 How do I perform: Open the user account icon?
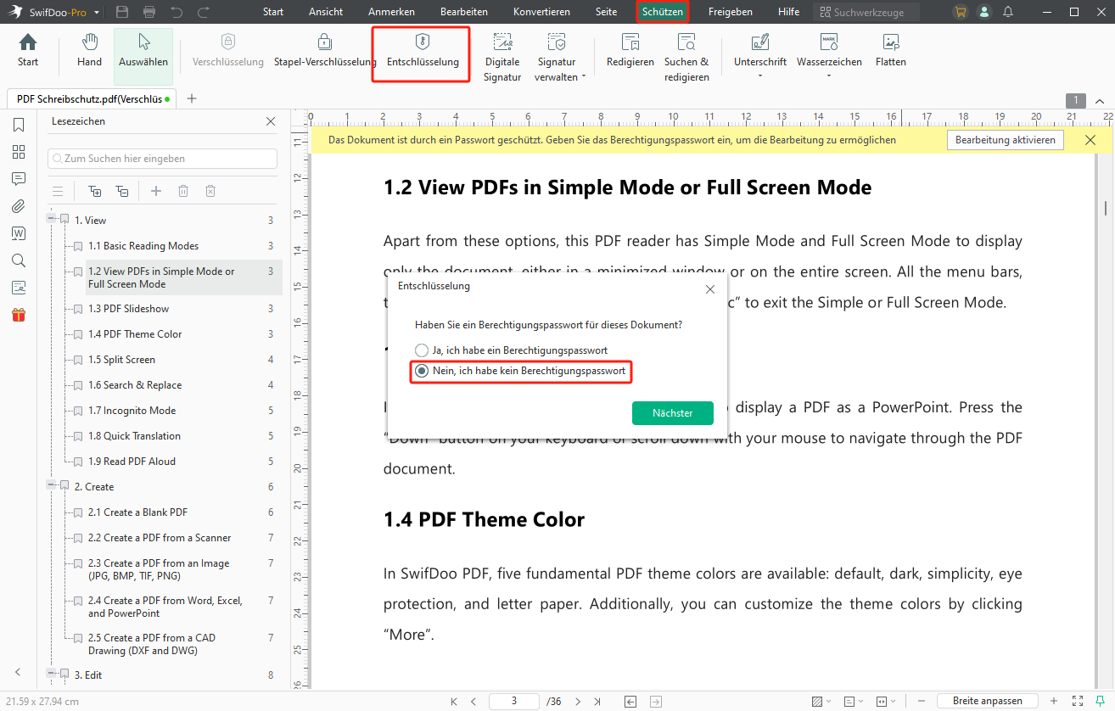[x=983, y=12]
